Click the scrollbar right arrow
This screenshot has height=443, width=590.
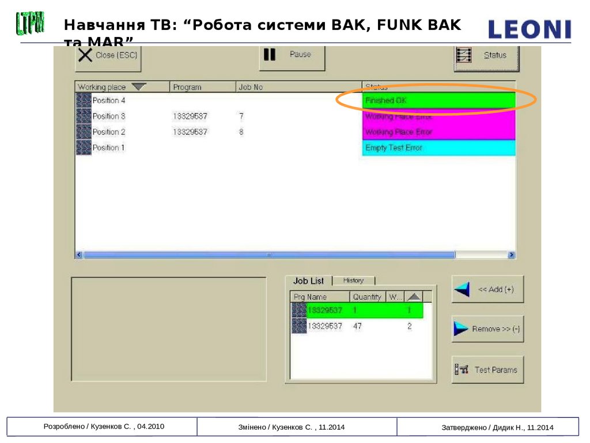(x=511, y=254)
